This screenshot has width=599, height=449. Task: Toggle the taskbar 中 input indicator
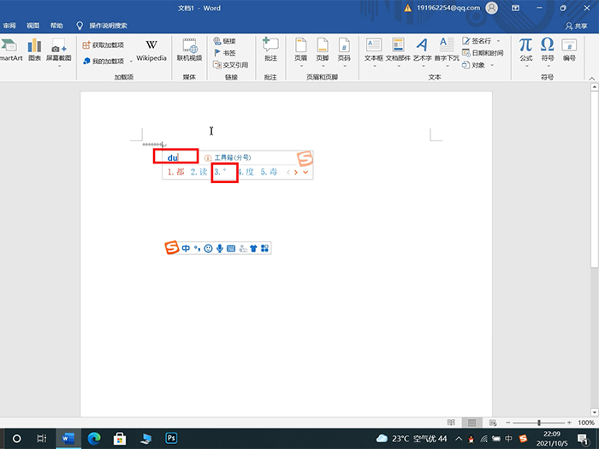point(508,439)
